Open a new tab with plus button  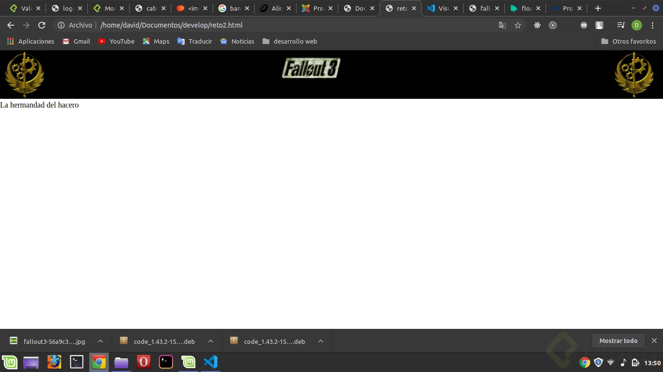coord(598,8)
